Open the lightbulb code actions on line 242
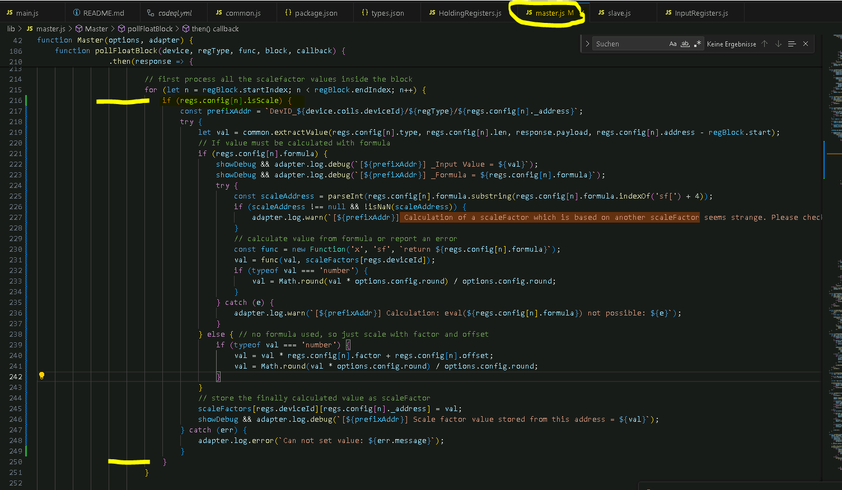This screenshot has width=842, height=490. (x=41, y=376)
